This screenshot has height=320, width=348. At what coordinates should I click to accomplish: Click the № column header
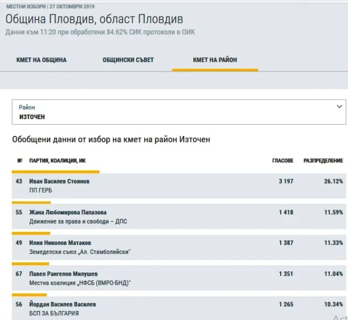[20, 161]
